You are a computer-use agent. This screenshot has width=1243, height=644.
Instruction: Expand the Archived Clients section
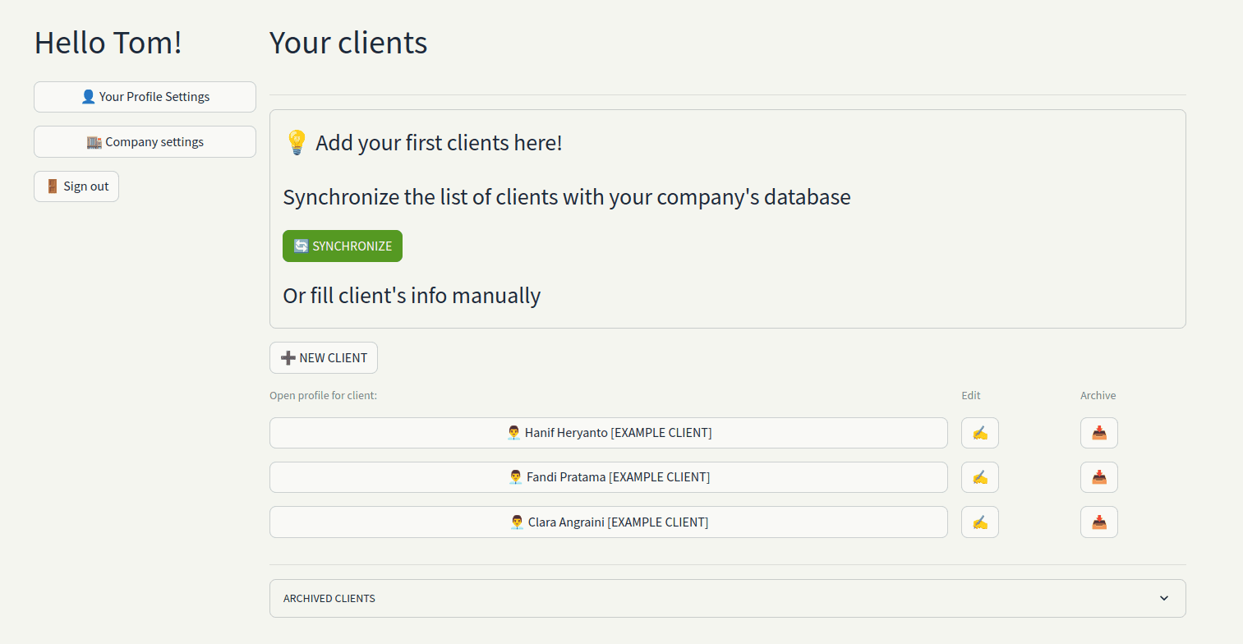tap(728, 598)
